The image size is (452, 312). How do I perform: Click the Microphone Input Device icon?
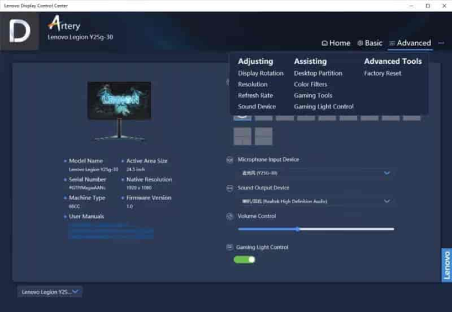point(229,160)
